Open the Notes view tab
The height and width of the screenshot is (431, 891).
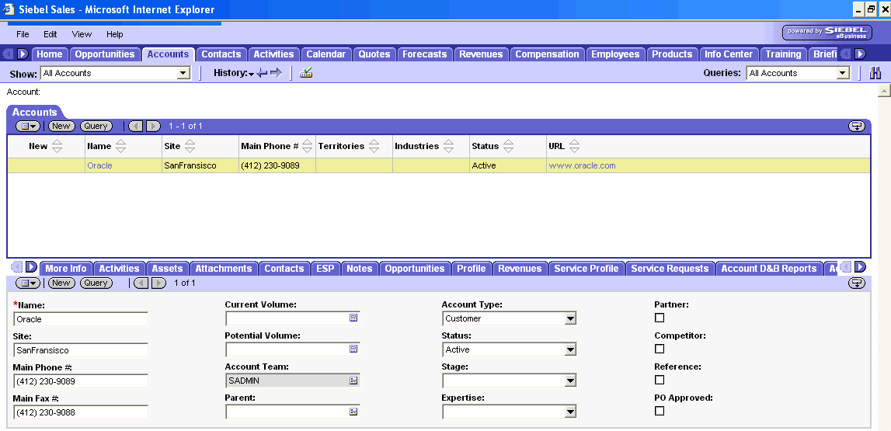pos(359,269)
